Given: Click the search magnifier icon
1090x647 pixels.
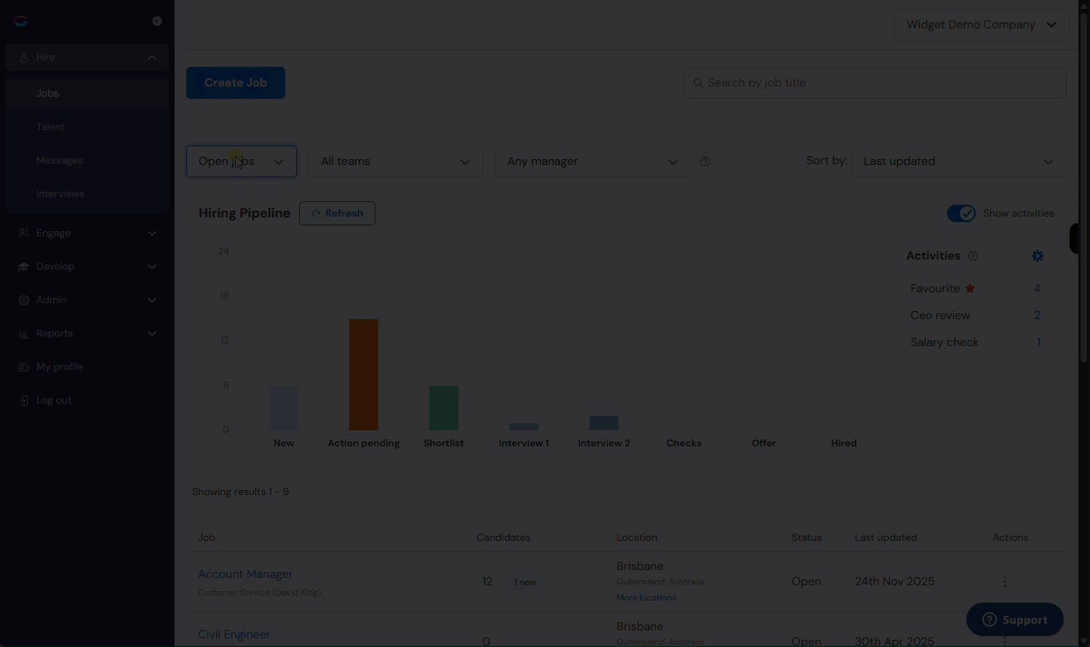Looking at the screenshot, I should (698, 83).
